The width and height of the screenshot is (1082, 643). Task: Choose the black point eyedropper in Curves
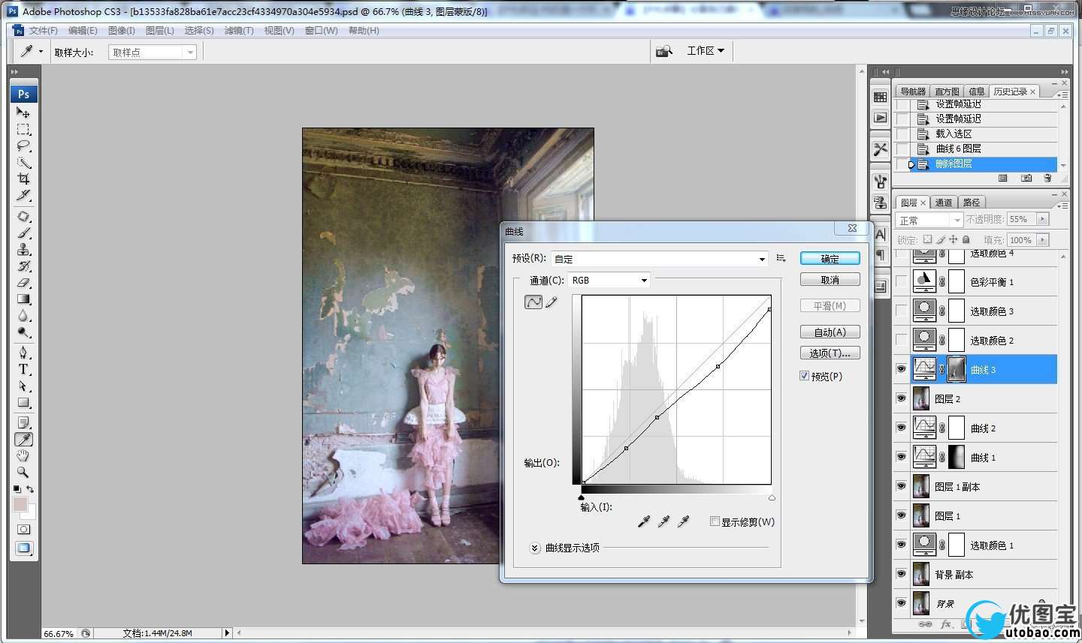[x=643, y=521]
